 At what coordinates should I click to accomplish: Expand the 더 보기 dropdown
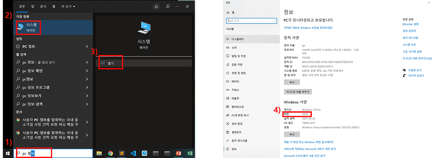point(69,6)
